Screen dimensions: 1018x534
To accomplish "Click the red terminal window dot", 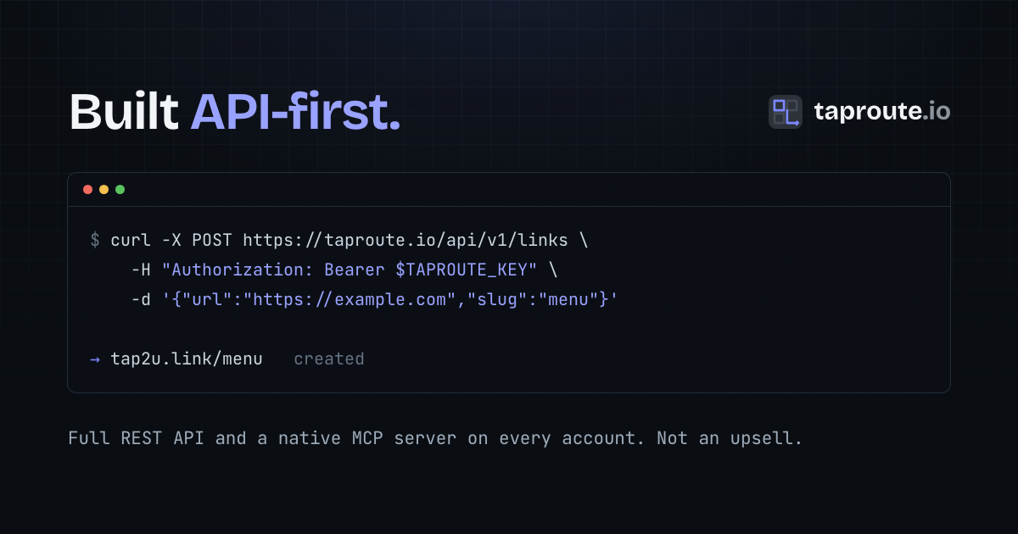I will [87, 190].
